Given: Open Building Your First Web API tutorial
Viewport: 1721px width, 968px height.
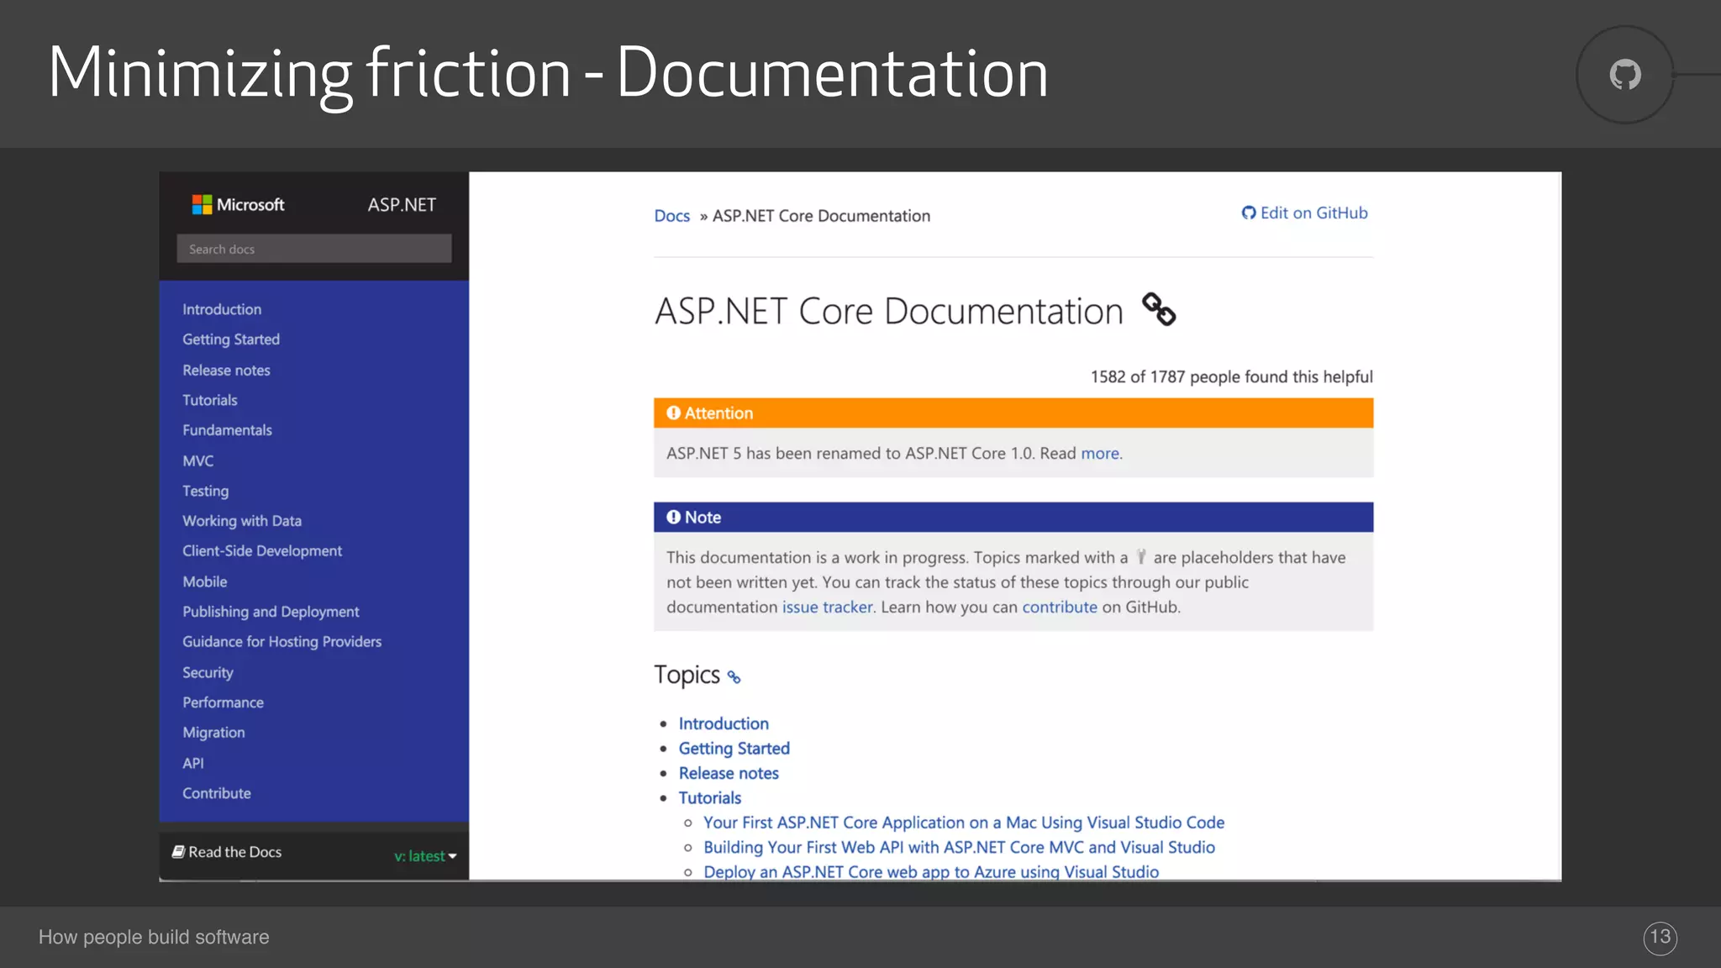Looking at the screenshot, I should pyautogui.click(x=959, y=847).
